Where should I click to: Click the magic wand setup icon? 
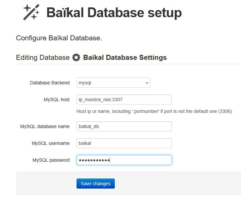click(x=31, y=12)
